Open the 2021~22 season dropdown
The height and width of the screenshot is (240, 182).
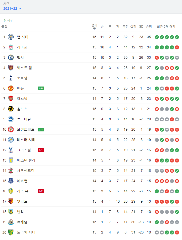pyautogui.click(x=12, y=9)
